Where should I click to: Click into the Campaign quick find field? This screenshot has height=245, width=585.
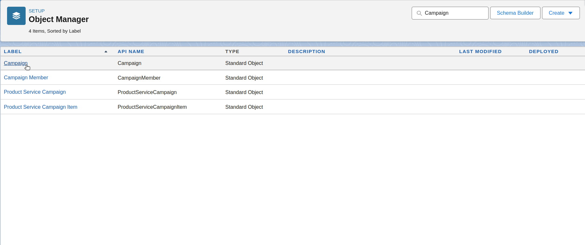click(x=450, y=13)
